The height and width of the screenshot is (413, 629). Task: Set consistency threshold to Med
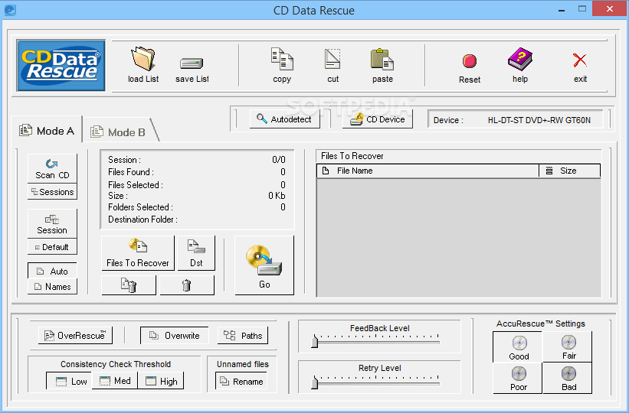[x=115, y=381]
